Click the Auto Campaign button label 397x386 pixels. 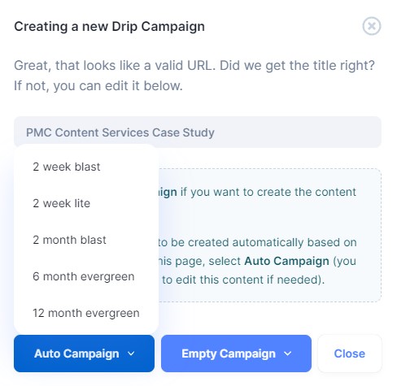pyautogui.click(x=76, y=353)
